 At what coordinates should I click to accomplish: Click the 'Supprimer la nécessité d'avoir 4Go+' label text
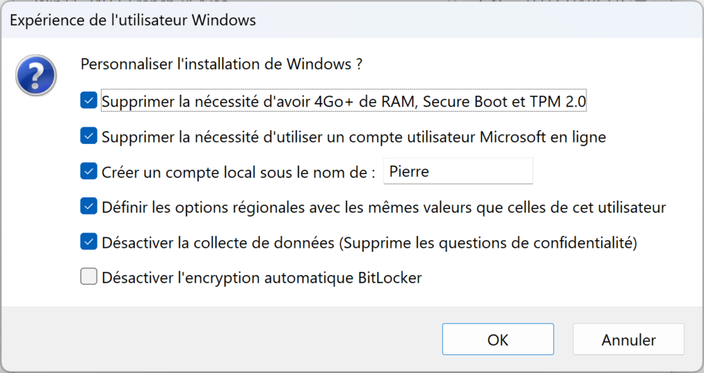click(x=228, y=101)
